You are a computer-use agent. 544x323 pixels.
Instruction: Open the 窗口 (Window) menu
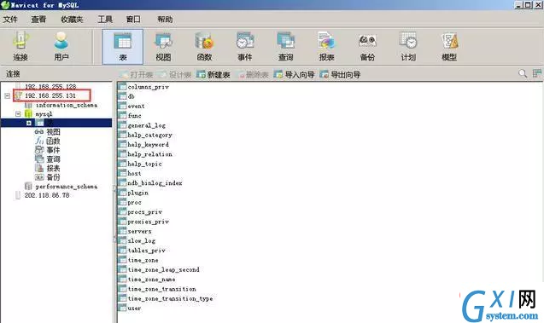point(133,20)
